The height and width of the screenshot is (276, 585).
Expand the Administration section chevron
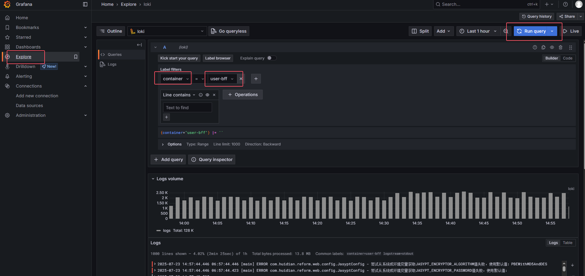pos(86,115)
